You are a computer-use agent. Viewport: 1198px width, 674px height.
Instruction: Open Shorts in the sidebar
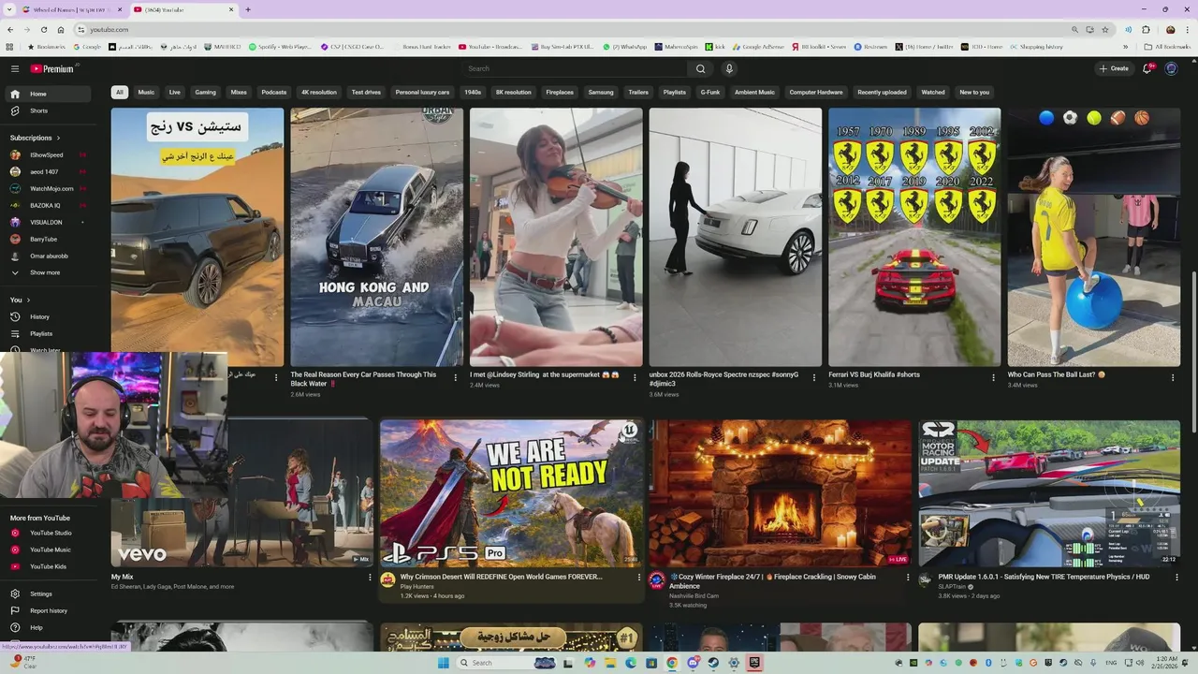(x=50, y=110)
